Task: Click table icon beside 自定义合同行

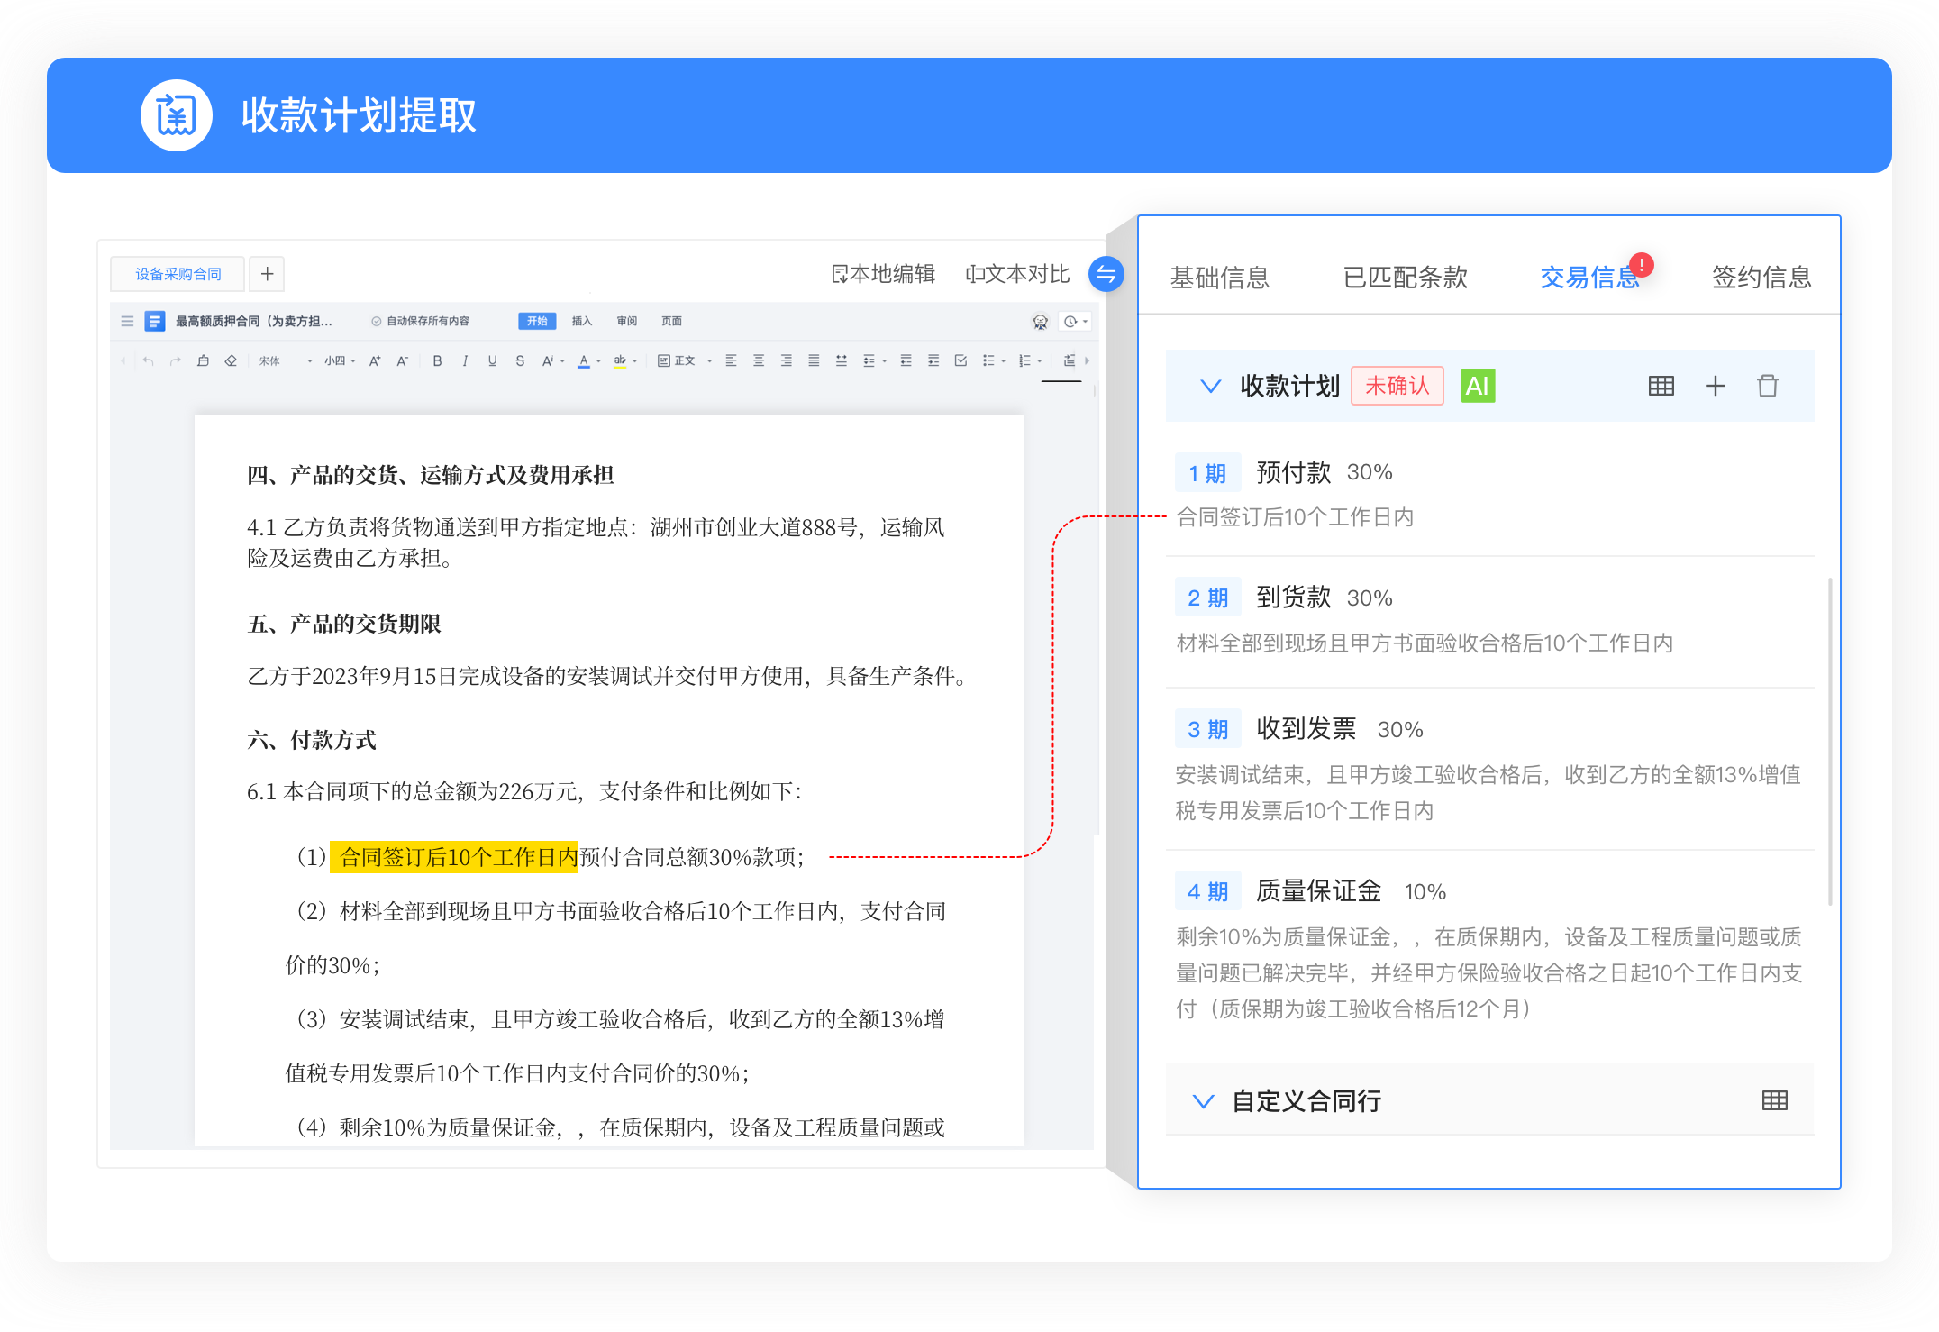Action: 1774,1100
